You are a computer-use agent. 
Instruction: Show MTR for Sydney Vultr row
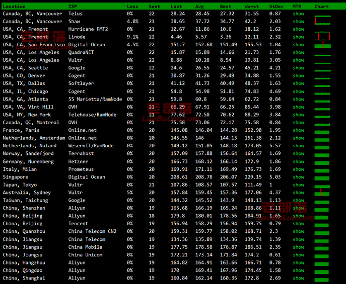(x=298, y=193)
